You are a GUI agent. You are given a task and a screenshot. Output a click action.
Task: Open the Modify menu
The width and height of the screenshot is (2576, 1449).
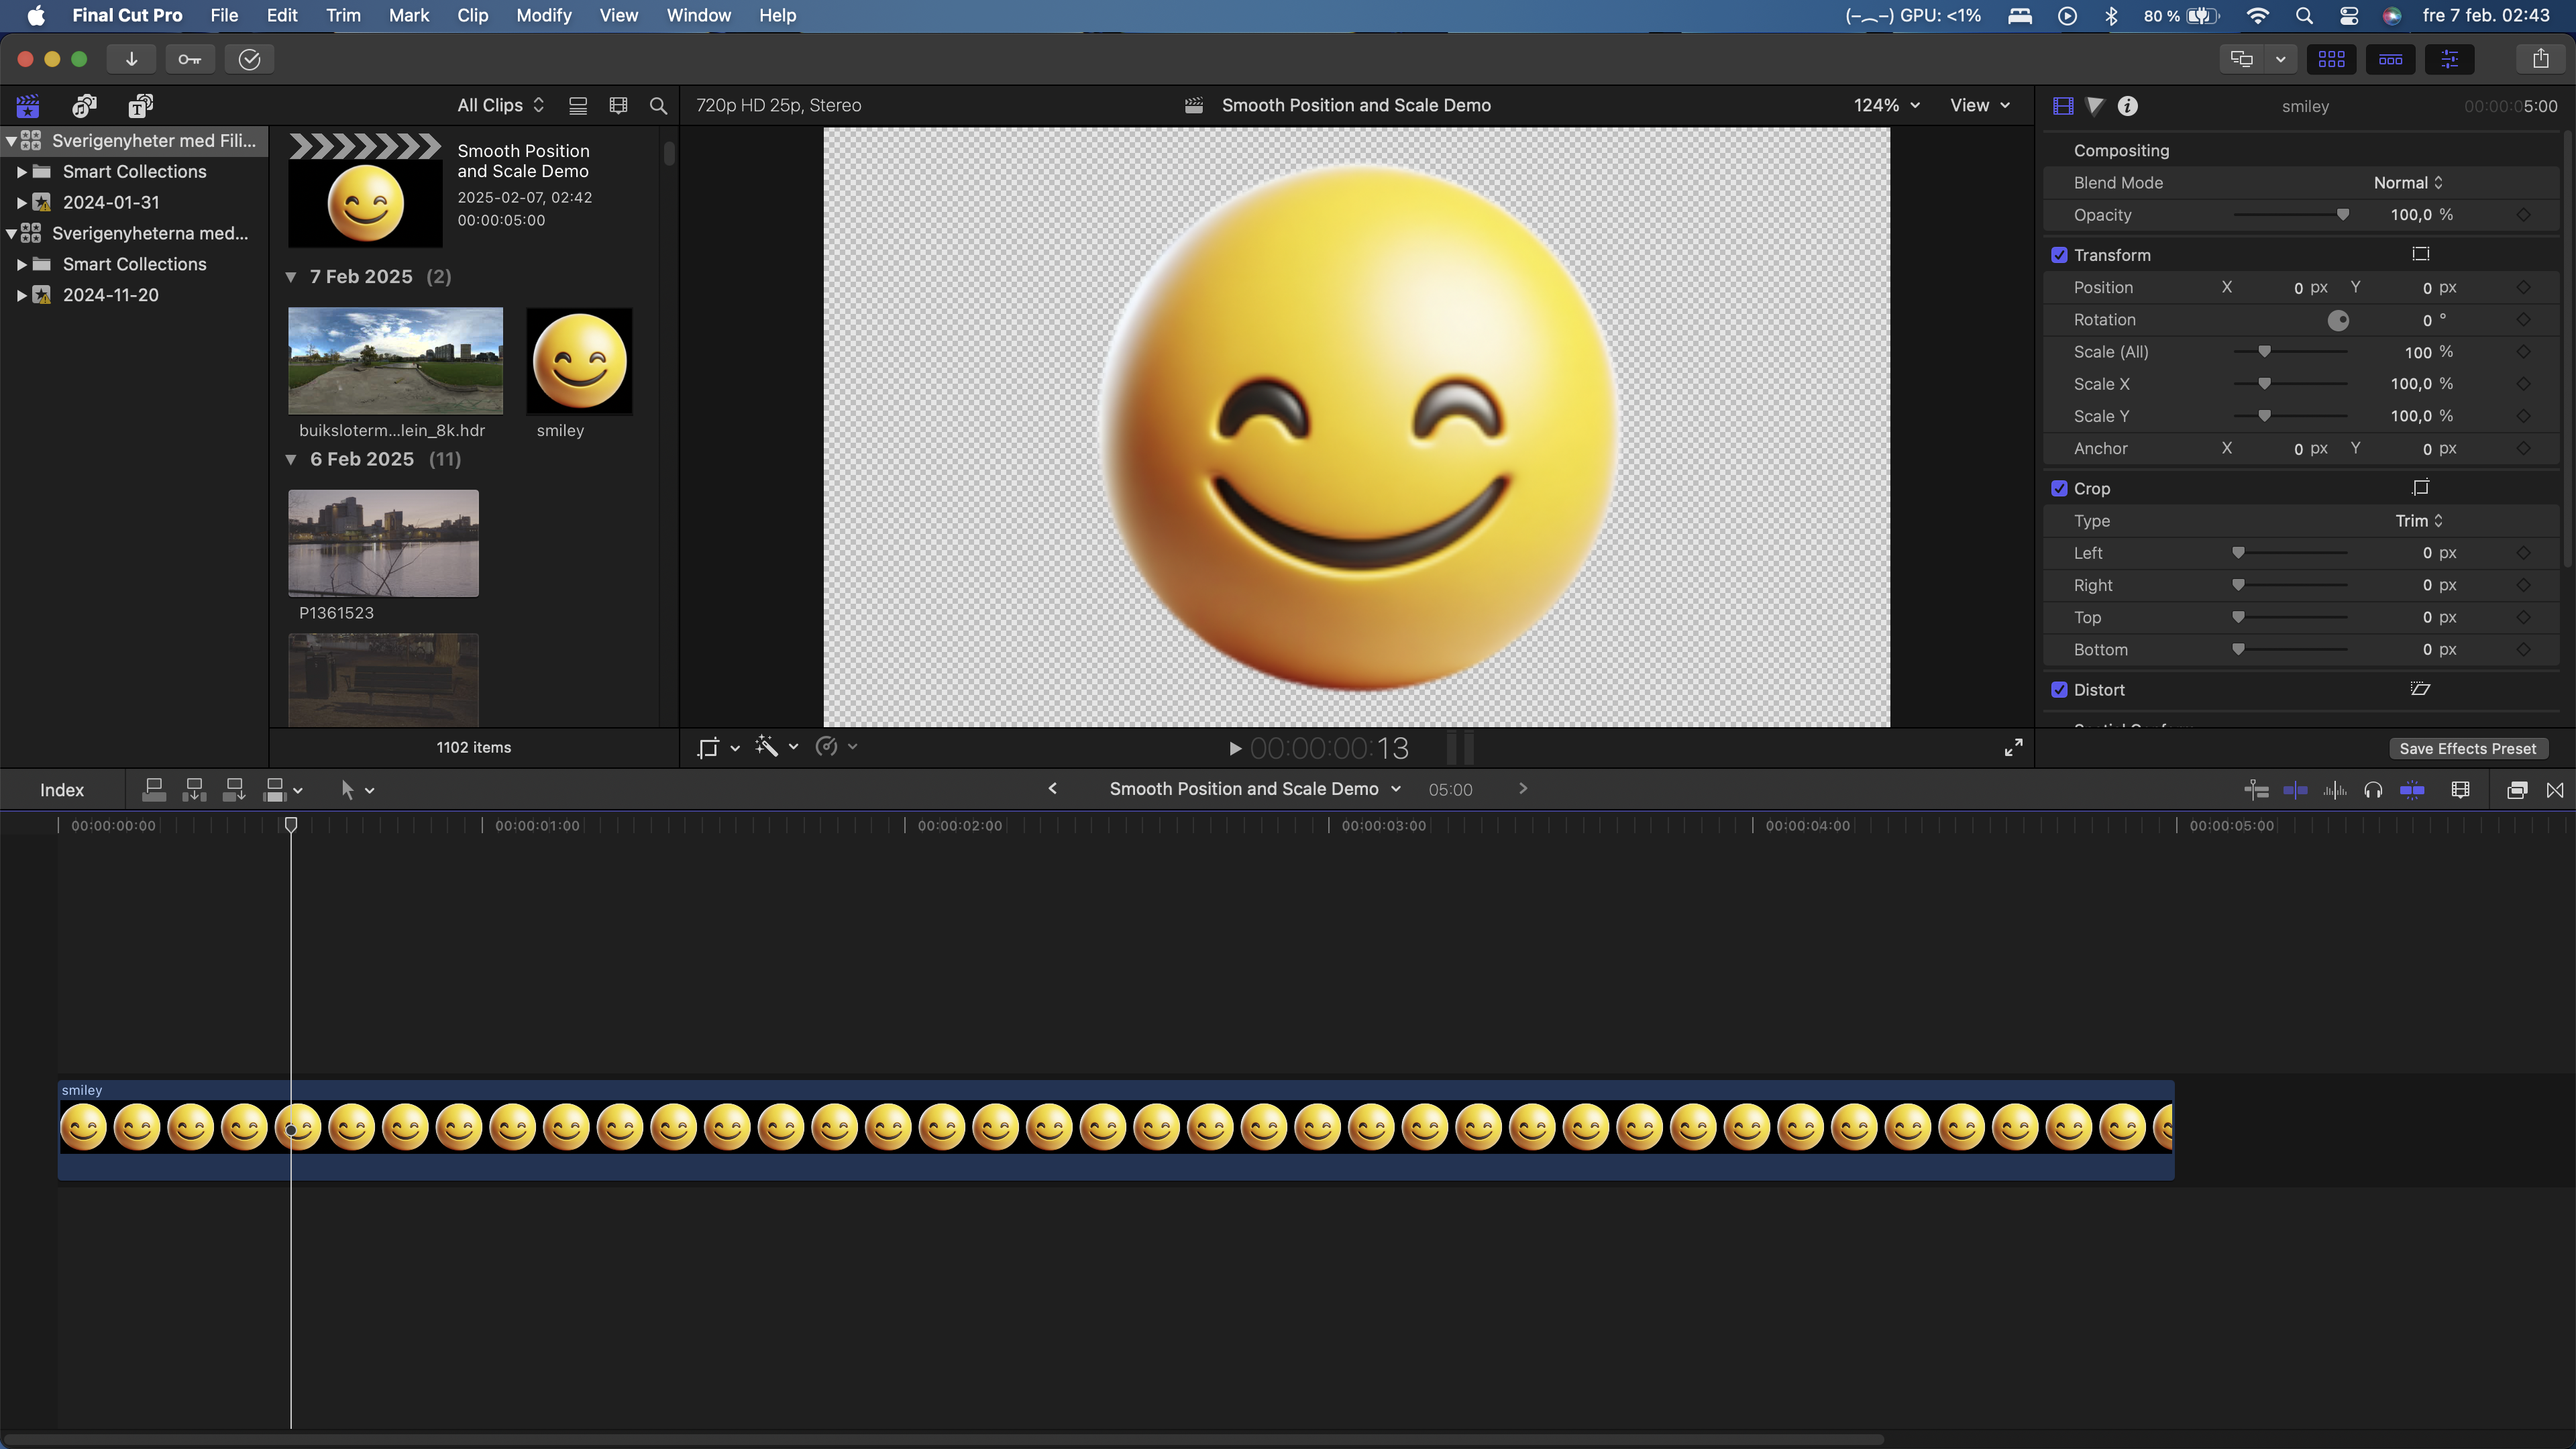(x=543, y=15)
